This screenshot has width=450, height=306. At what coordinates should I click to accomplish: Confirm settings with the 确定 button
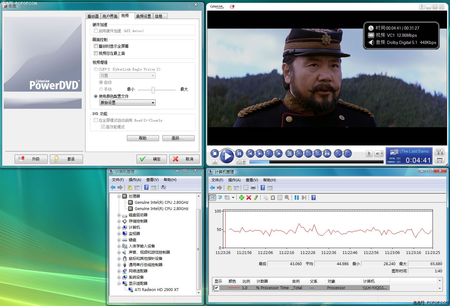tap(152, 159)
